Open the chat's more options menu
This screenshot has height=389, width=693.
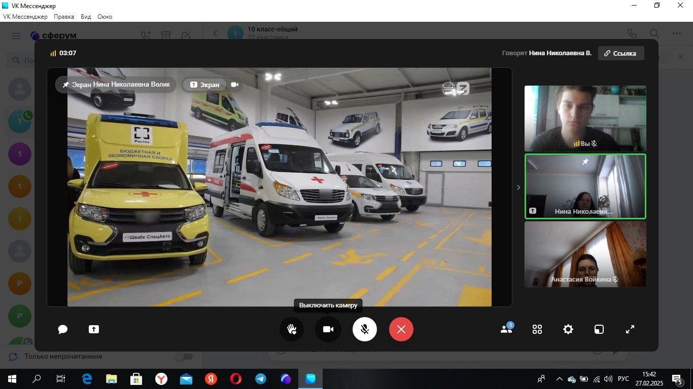[677, 33]
